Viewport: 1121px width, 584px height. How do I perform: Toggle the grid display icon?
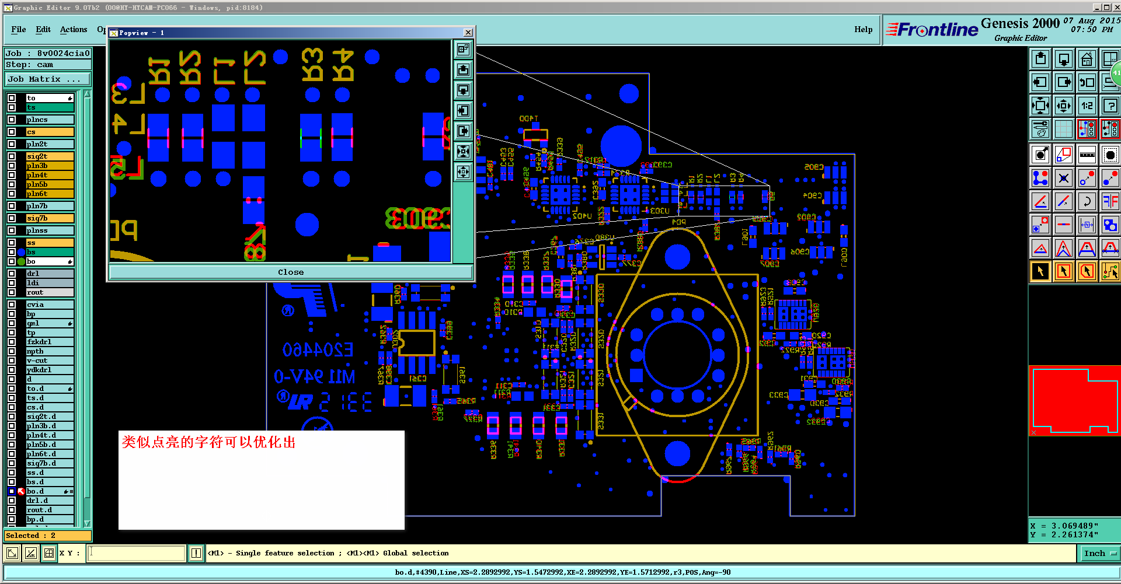click(x=1064, y=129)
